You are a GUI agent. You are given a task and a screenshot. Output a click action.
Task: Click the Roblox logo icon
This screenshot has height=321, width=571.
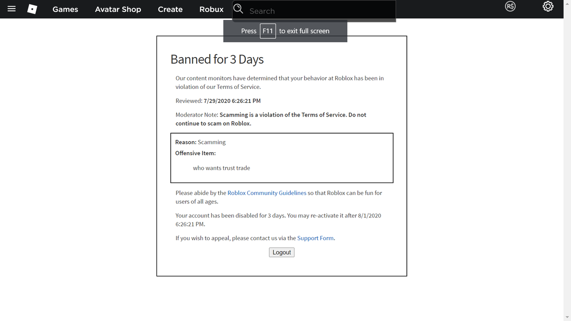[x=32, y=9]
